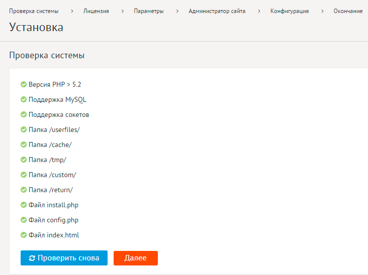The image size is (368, 275).
Task: Click the check icon beside Файл config.php
Action: (x=24, y=220)
